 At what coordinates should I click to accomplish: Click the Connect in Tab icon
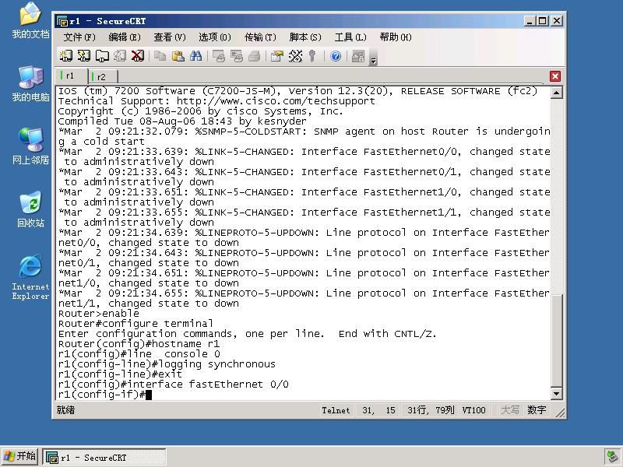point(102,56)
